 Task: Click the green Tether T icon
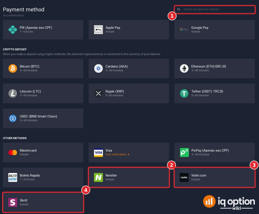tap(184, 93)
